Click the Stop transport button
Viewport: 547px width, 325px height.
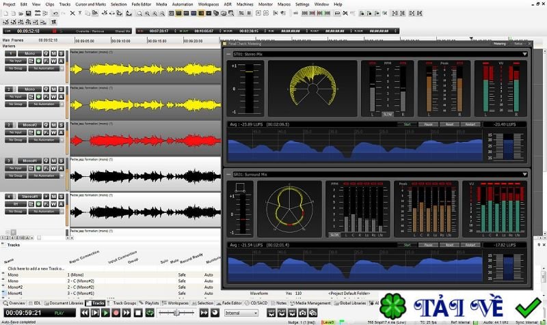tap(138, 313)
